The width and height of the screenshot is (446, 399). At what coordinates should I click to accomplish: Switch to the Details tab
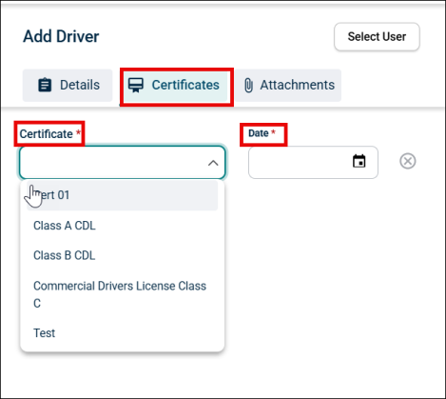pos(68,85)
